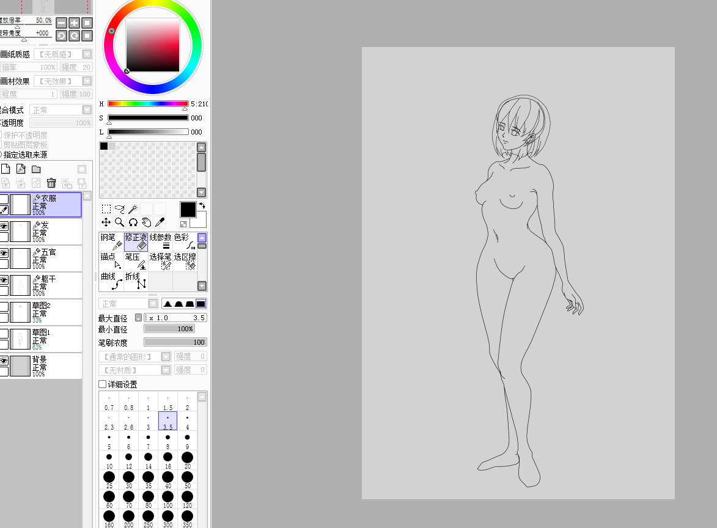Viewport: 717px width, 528px height.
Task: Show the 衣服 layer visibility
Action: pyautogui.click(x=4, y=199)
